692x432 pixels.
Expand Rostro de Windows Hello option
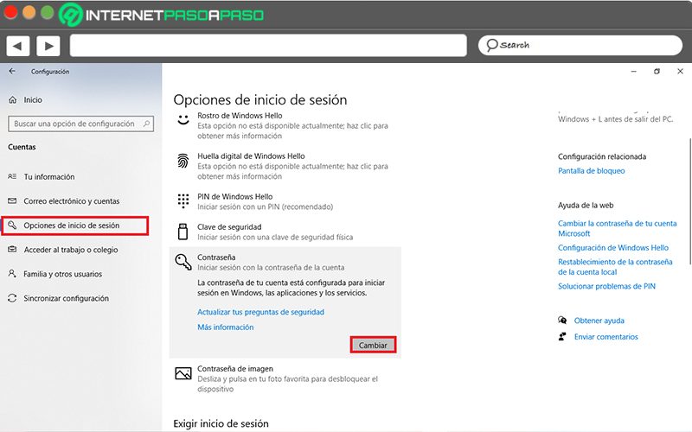click(x=285, y=125)
